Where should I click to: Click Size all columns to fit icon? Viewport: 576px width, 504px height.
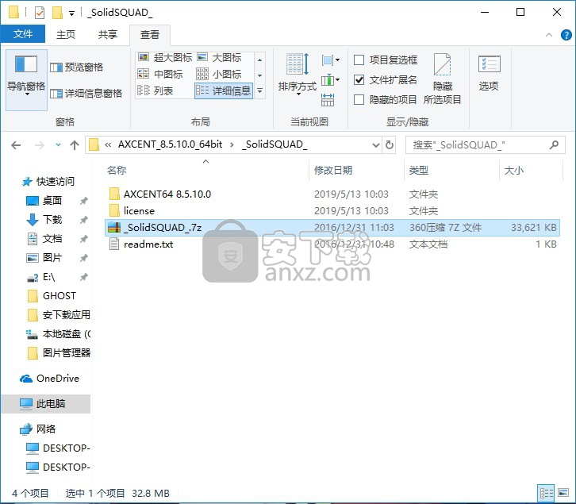click(328, 100)
